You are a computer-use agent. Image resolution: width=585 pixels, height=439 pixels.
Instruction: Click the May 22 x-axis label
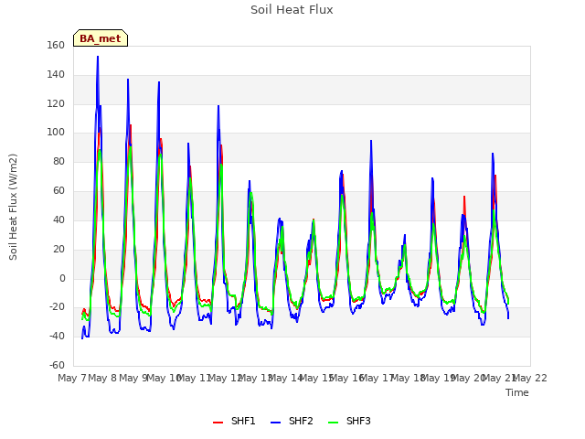530,378
